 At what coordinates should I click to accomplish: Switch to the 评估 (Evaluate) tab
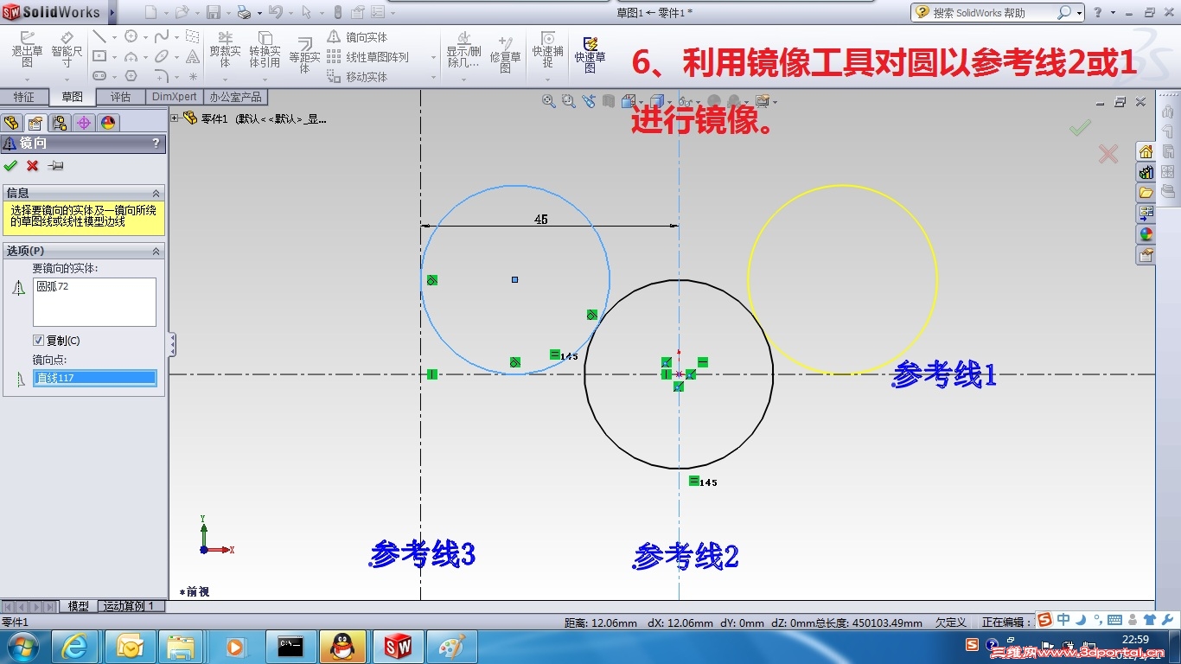(x=120, y=97)
